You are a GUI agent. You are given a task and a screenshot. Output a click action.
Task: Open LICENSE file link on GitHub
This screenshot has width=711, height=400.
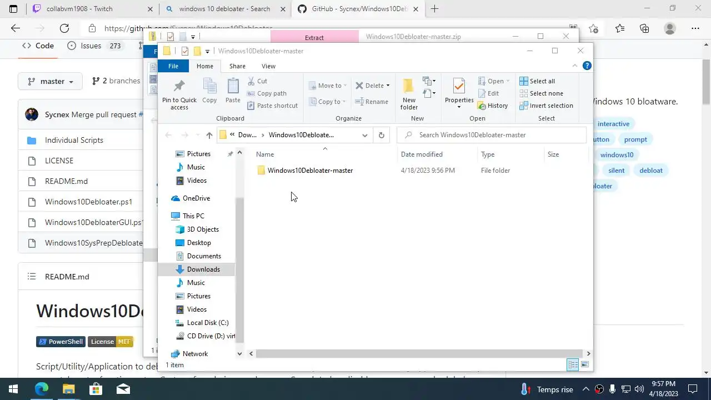(59, 161)
